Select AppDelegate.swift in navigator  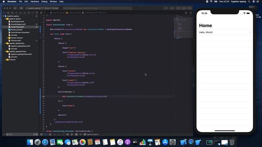tap(17, 22)
